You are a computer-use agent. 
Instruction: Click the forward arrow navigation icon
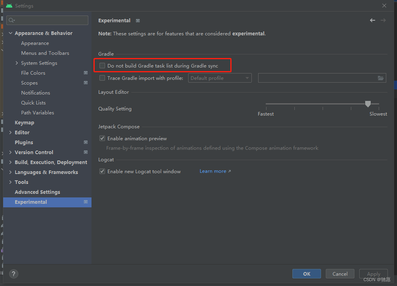tap(383, 20)
